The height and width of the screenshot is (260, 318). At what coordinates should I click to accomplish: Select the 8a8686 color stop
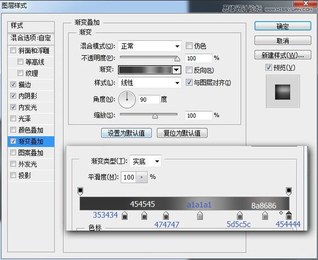pos(265,216)
